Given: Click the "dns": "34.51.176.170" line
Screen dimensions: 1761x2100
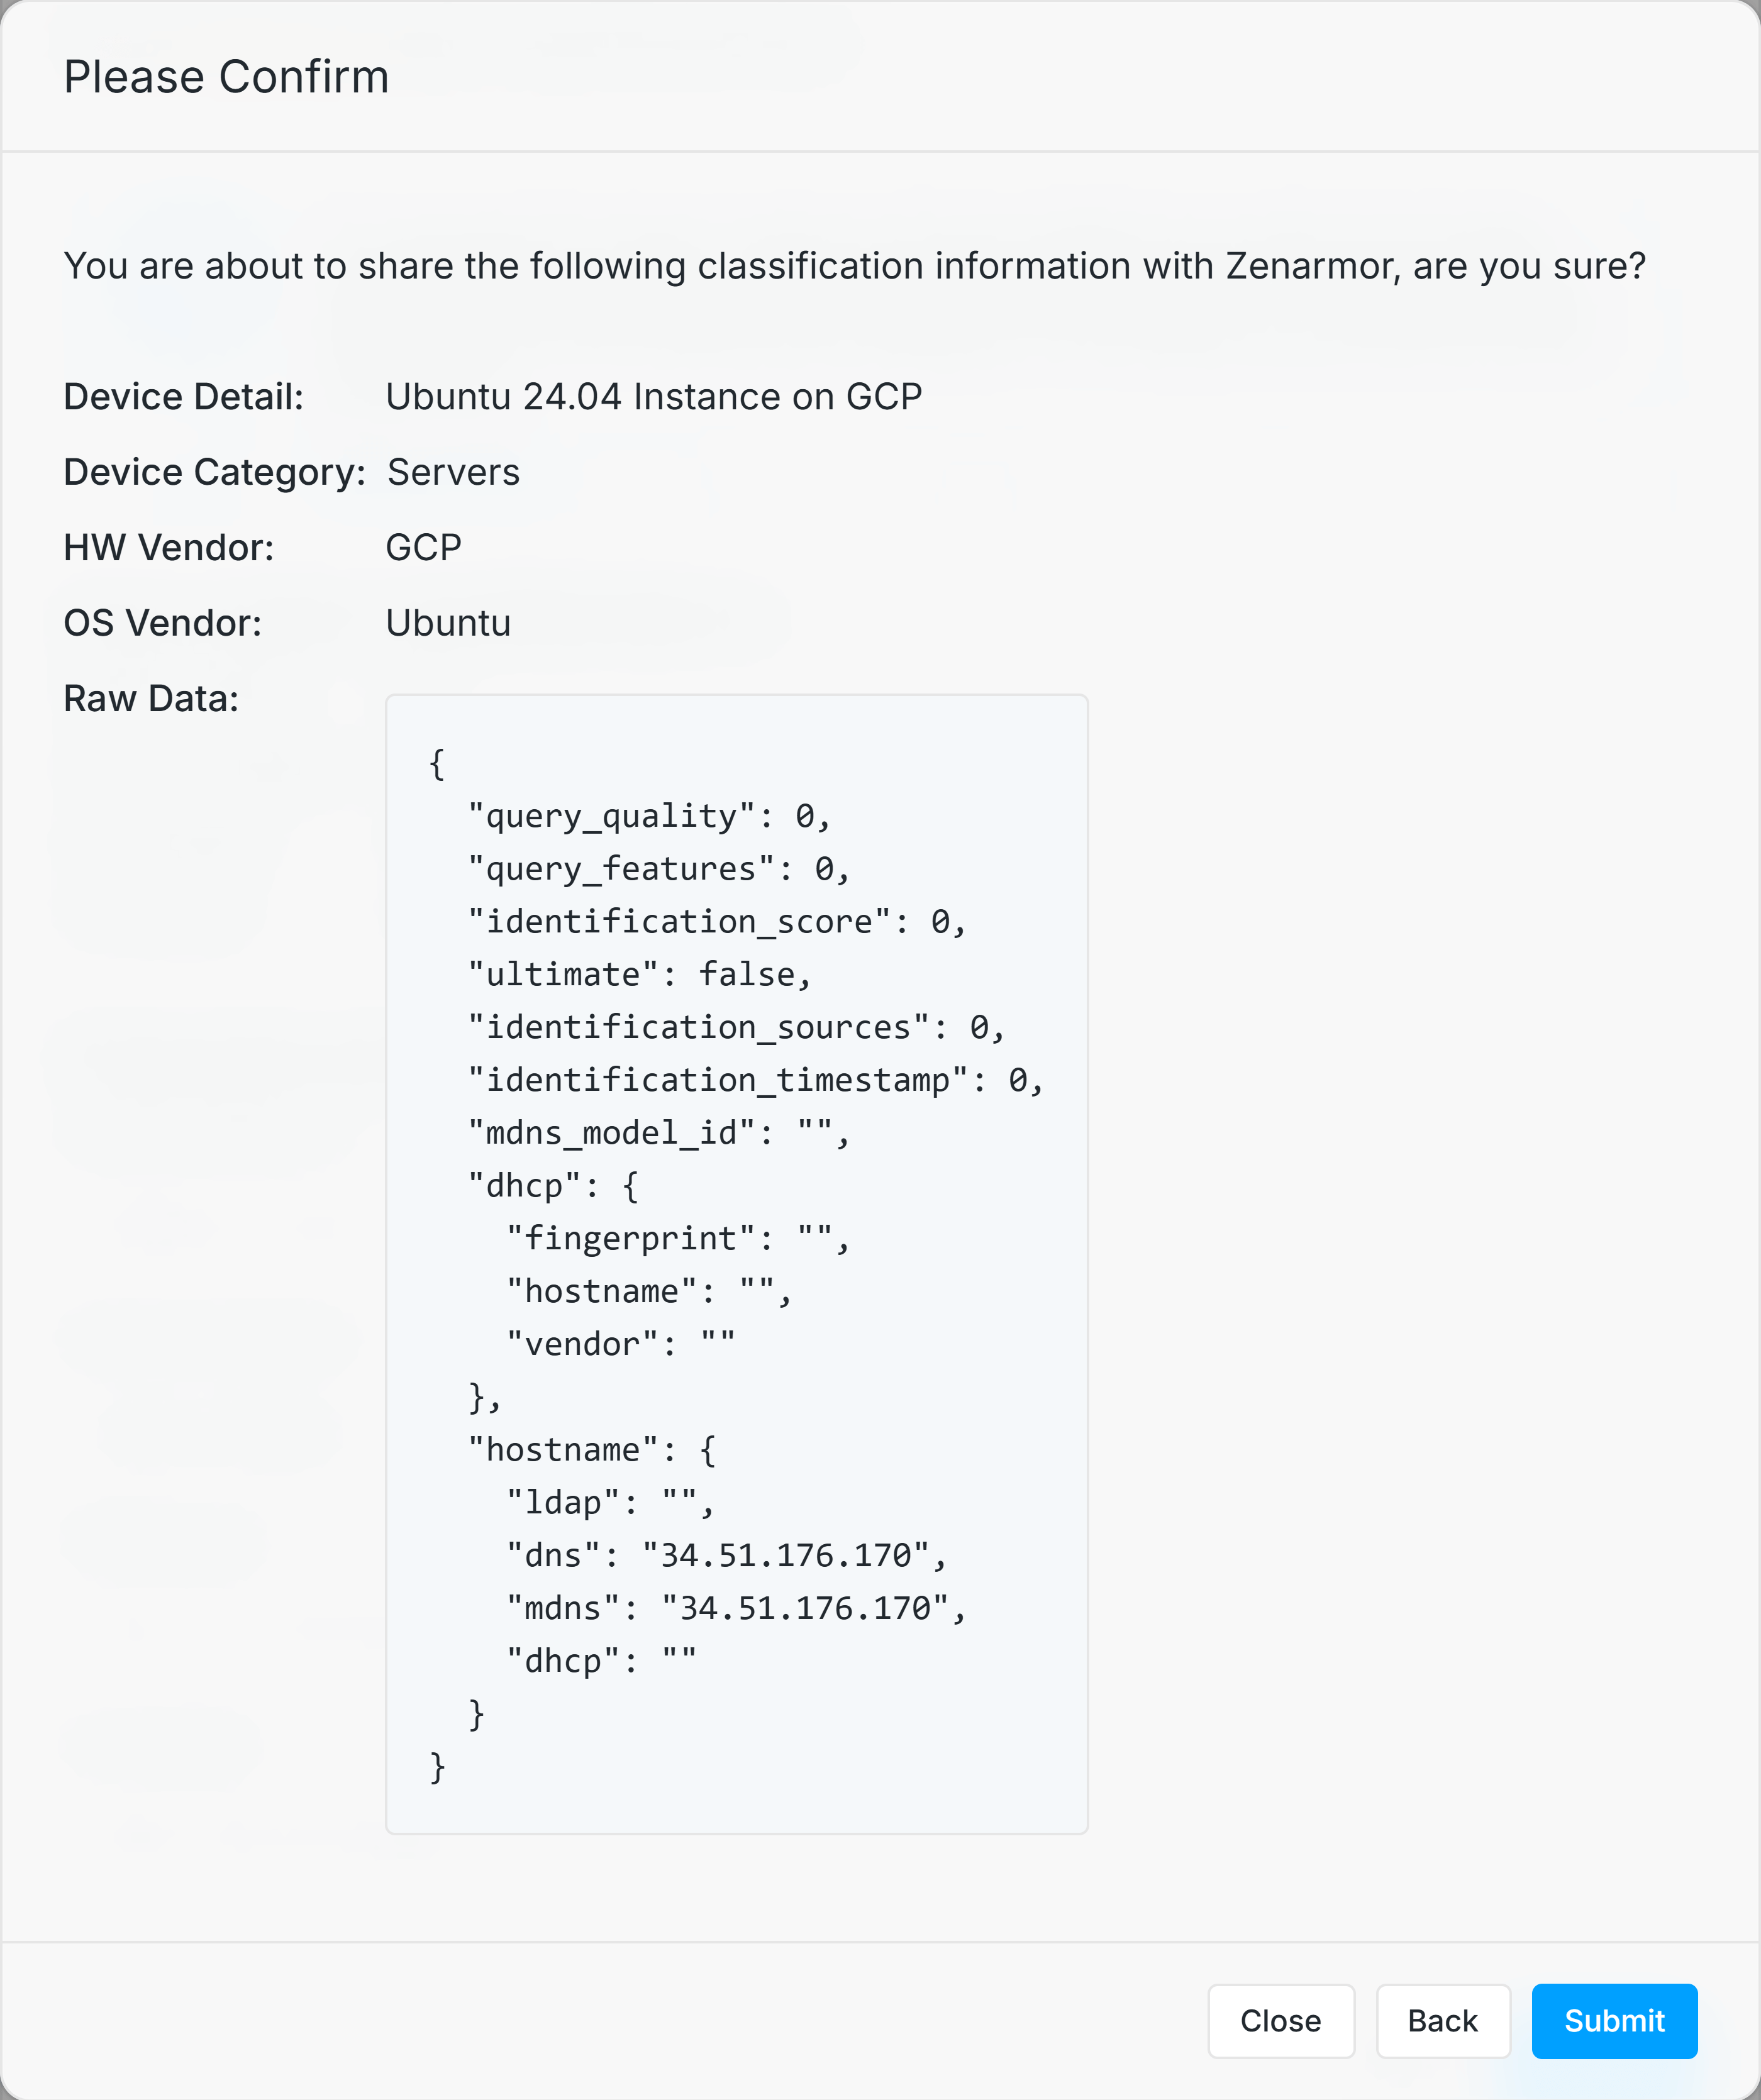Looking at the screenshot, I should pyautogui.click(x=726, y=1557).
